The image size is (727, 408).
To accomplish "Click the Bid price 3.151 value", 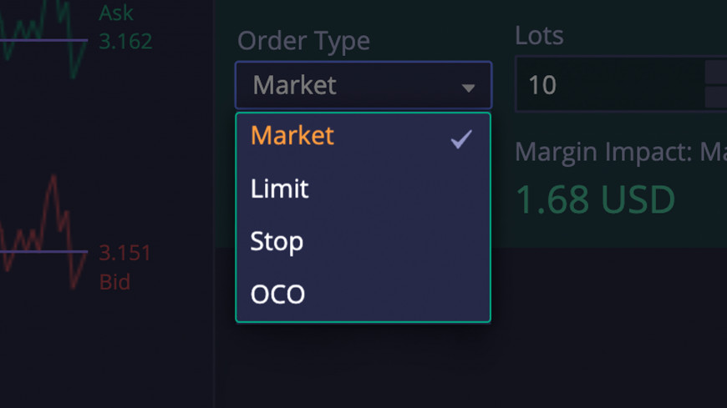I will point(125,253).
